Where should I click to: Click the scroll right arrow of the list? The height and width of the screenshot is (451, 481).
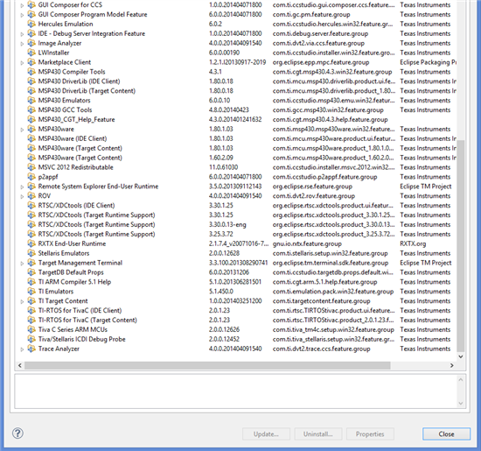click(x=452, y=365)
